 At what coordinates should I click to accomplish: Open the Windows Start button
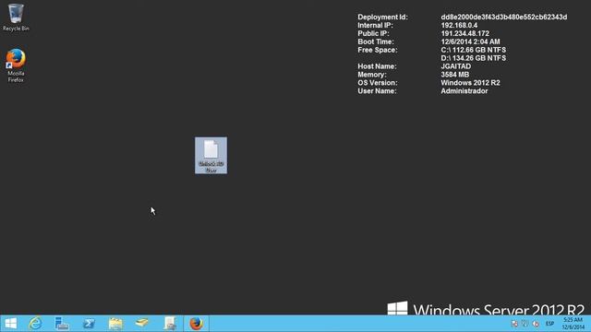(x=10, y=324)
